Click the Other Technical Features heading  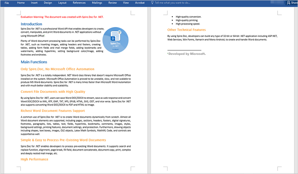[x=187, y=30]
